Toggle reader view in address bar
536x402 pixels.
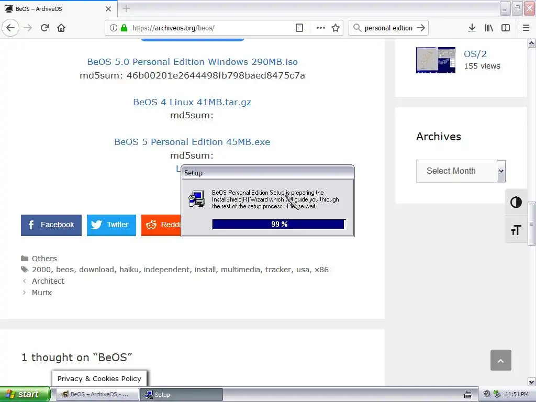point(299,28)
